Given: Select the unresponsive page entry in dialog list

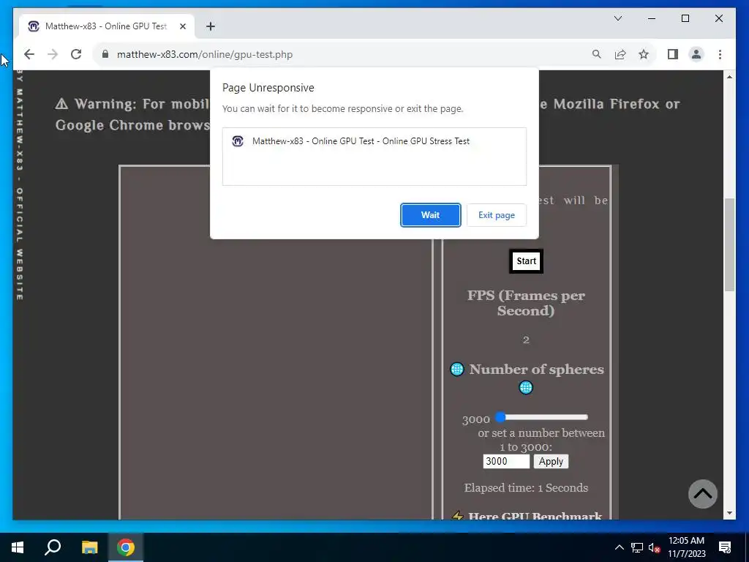Looking at the screenshot, I should pos(374,141).
